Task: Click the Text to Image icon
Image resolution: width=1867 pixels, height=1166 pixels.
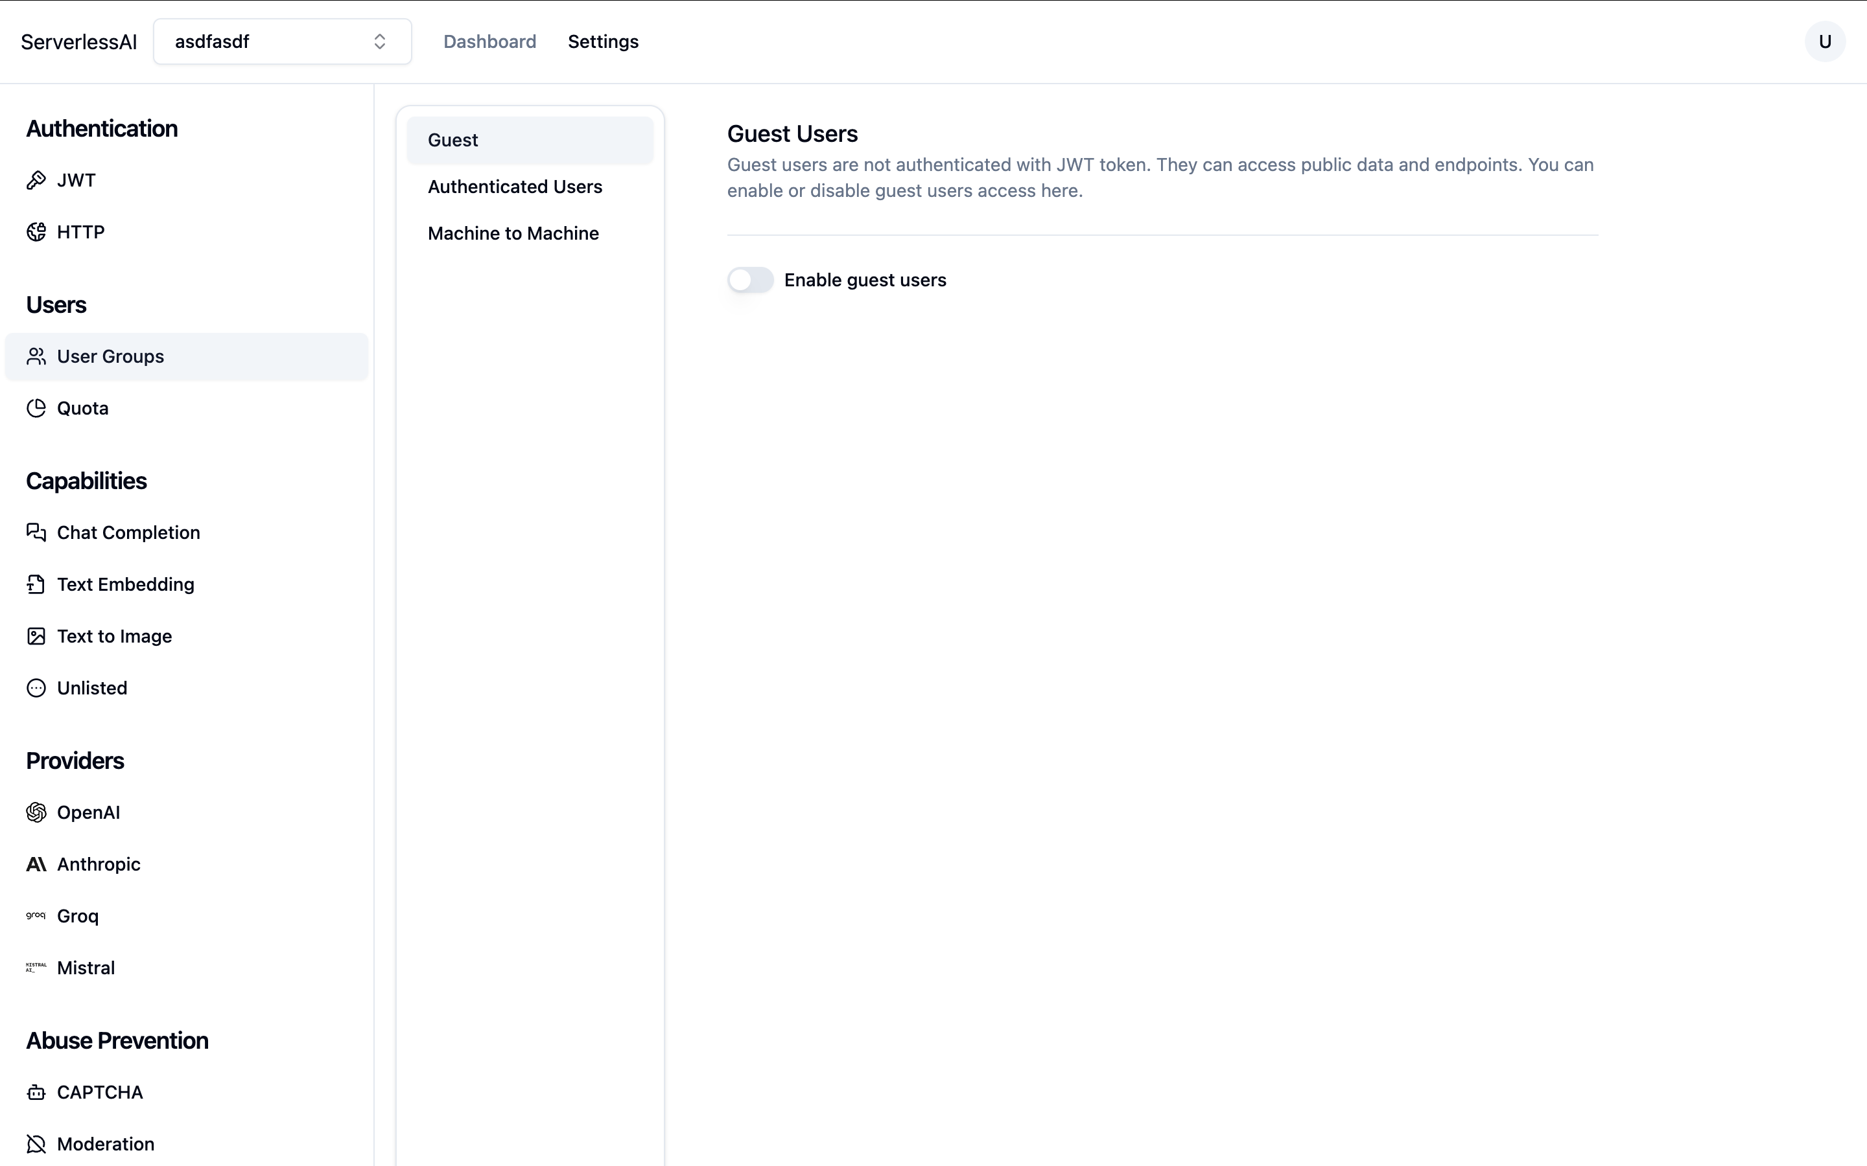Action: click(36, 635)
